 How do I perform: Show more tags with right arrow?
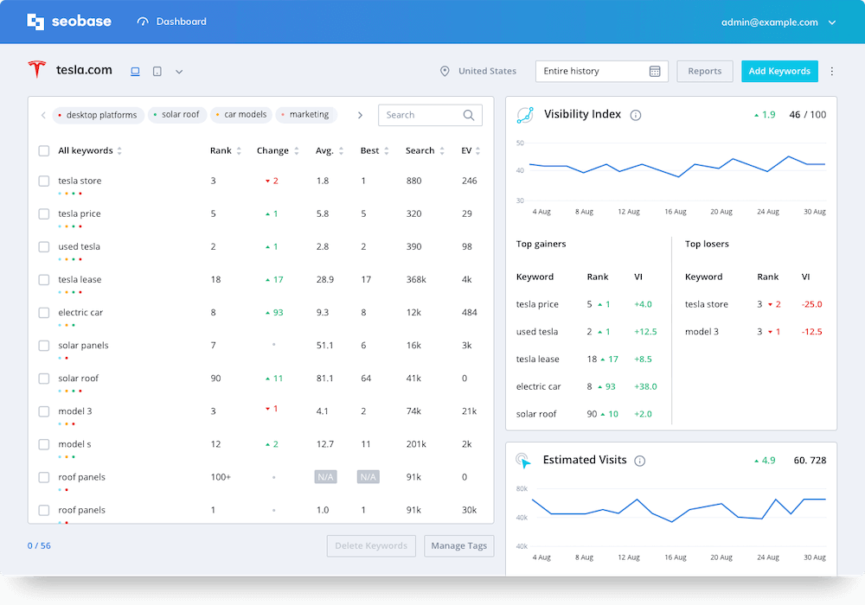(360, 115)
